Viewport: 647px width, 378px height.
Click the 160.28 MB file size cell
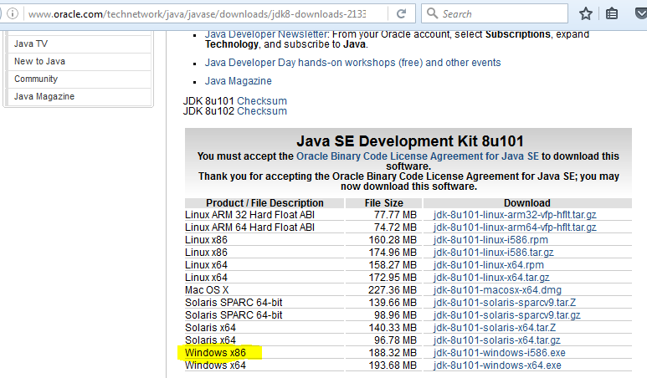coord(393,240)
